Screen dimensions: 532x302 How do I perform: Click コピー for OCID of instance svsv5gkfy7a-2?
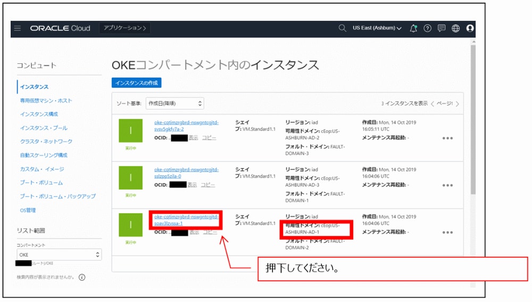point(209,138)
